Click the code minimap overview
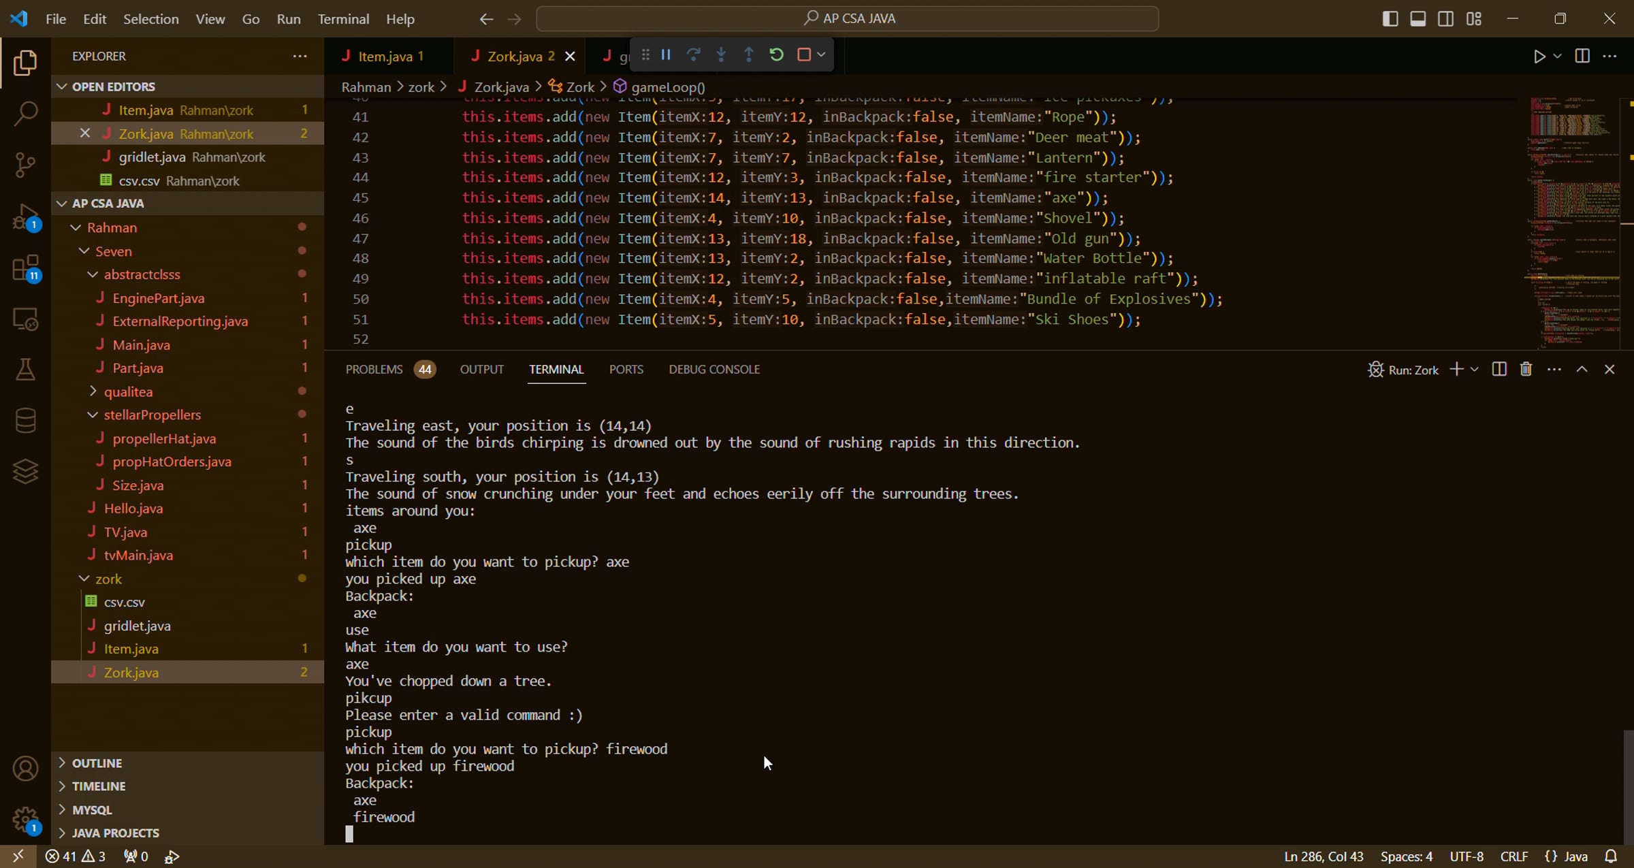 pos(1573,223)
